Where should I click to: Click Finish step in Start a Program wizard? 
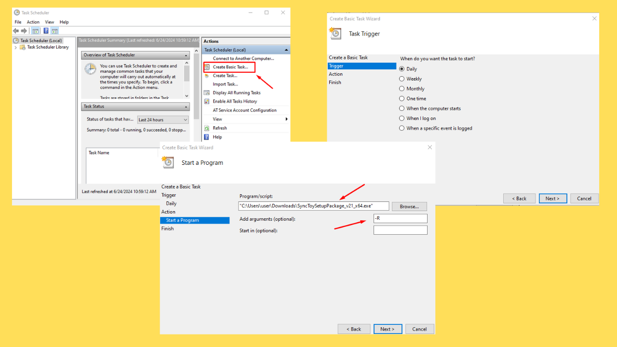point(168,229)
